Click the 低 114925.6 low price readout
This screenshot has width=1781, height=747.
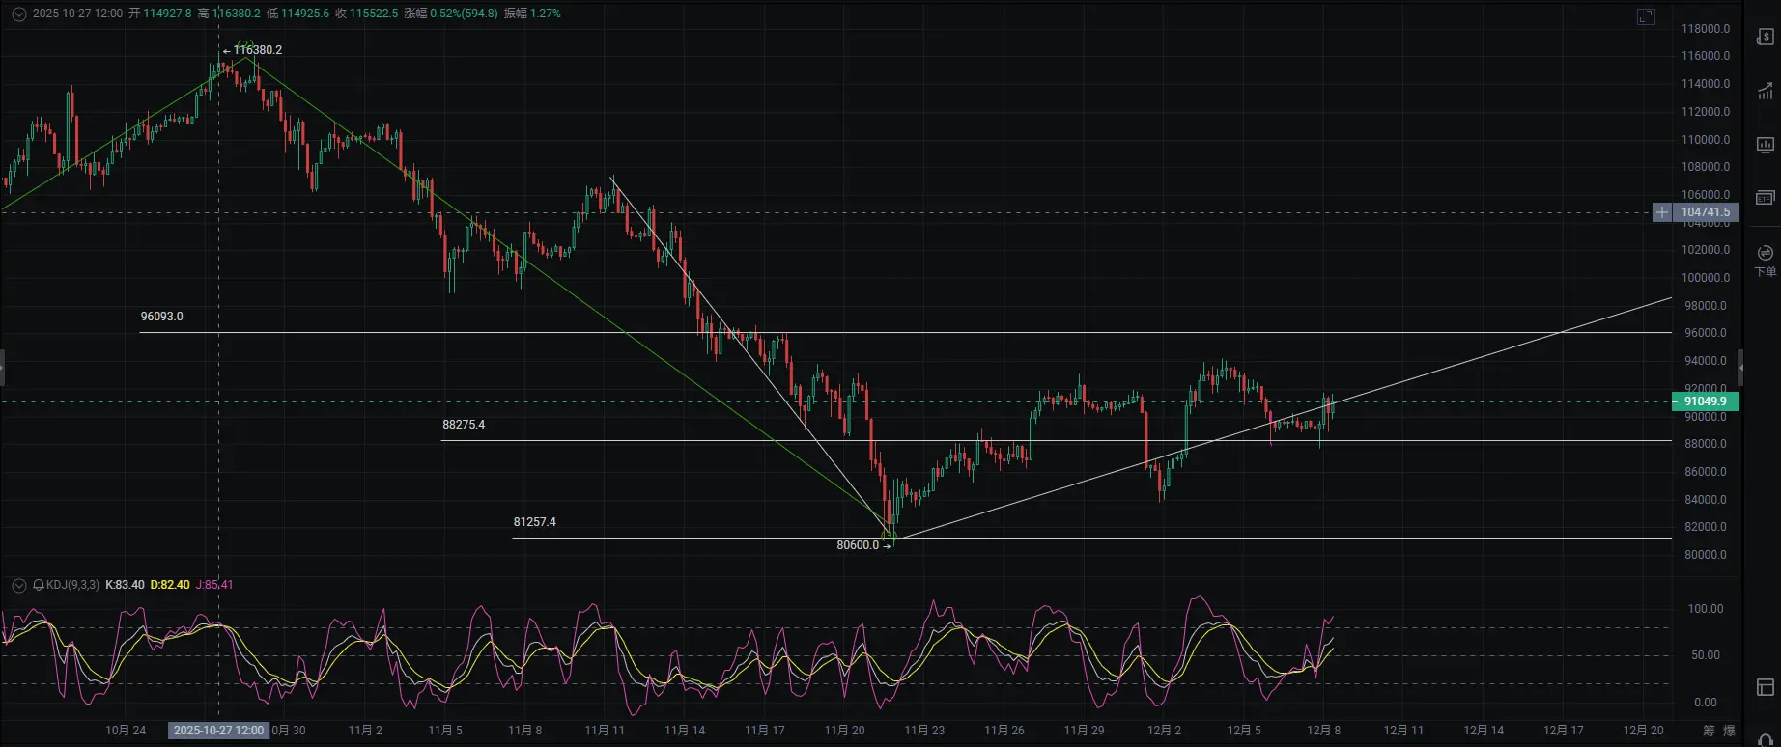(x=297, y=14)
